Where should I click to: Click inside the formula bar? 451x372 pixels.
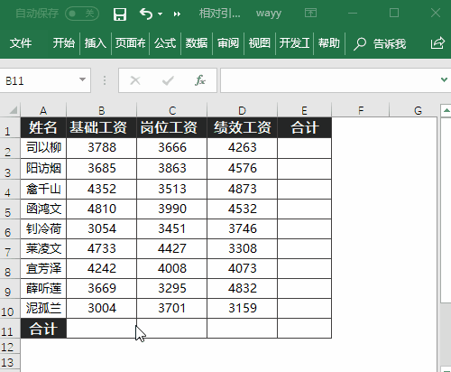329,80
